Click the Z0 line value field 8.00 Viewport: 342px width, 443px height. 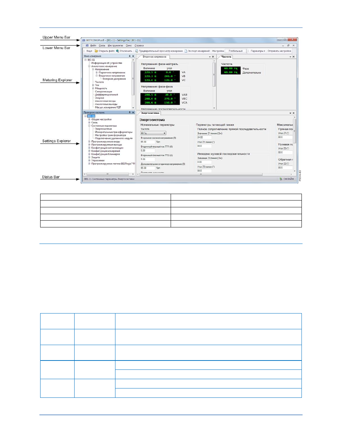204,162
